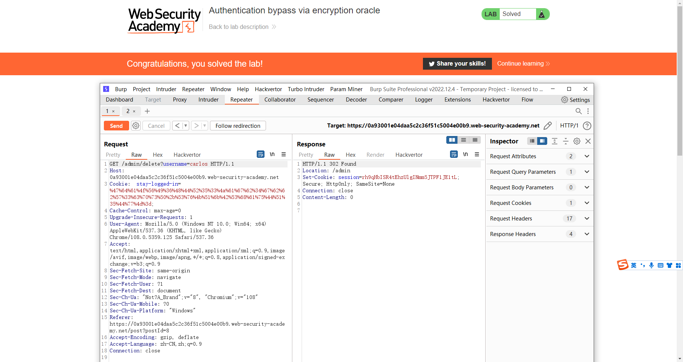Switch to the Decoder tab
Image resolution: width=683 pixels, height=362 pixels.
[x=356, y=100]
